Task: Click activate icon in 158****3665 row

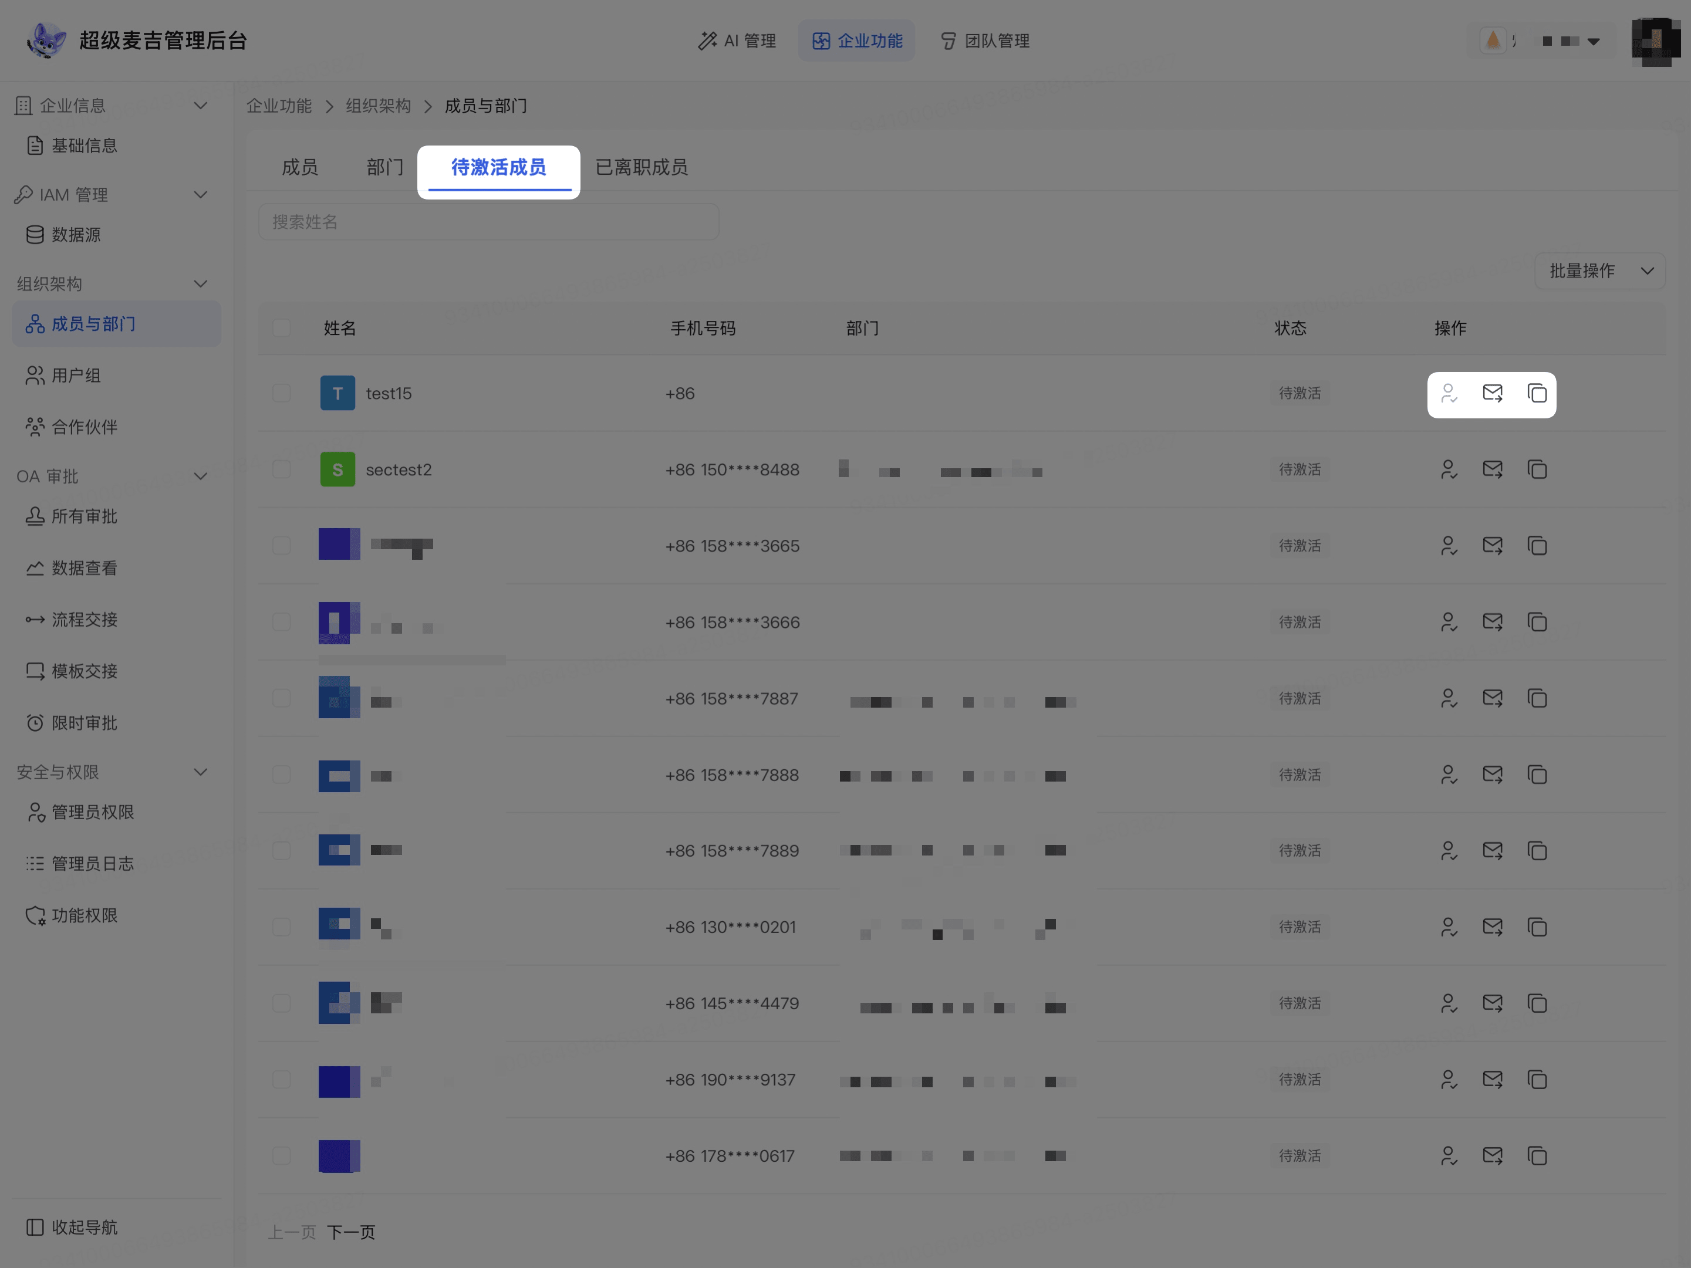Action: tap(1449, 546)
